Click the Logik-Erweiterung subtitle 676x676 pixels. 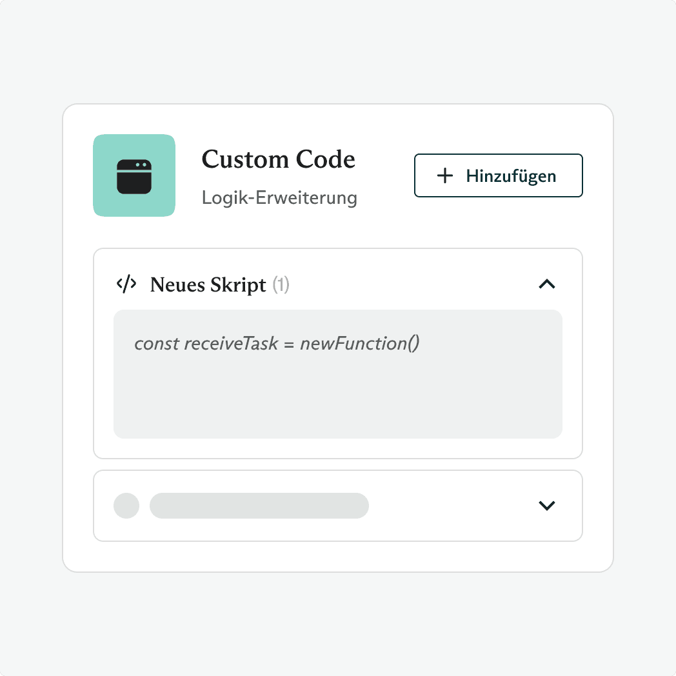coord(279,197)
